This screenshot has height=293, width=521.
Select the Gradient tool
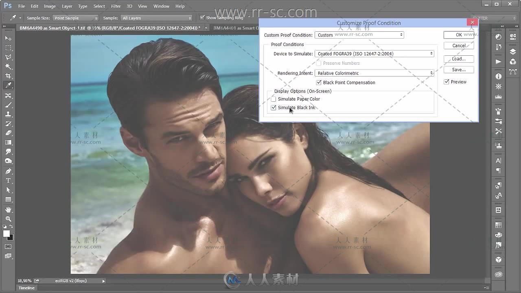(8, 142)
